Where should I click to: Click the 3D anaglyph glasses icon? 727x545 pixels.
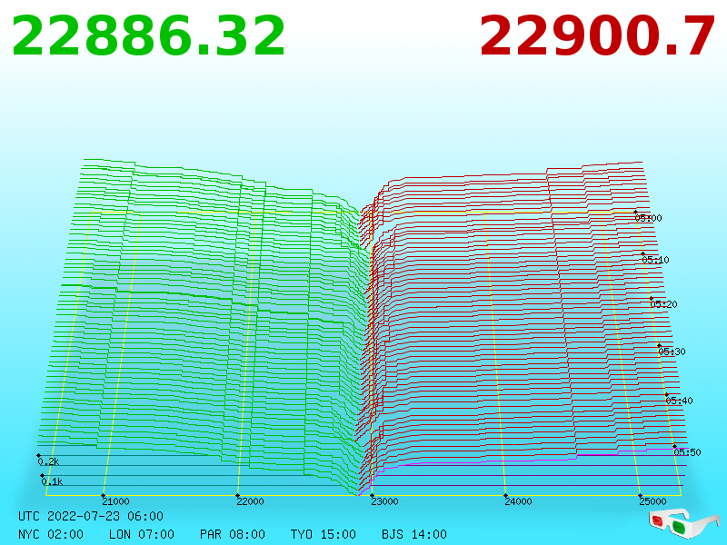click(683, 523)
